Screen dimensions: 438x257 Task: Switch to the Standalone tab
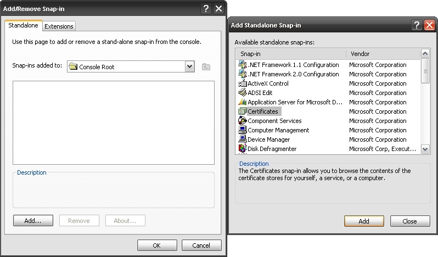click(x=23, y=25)
